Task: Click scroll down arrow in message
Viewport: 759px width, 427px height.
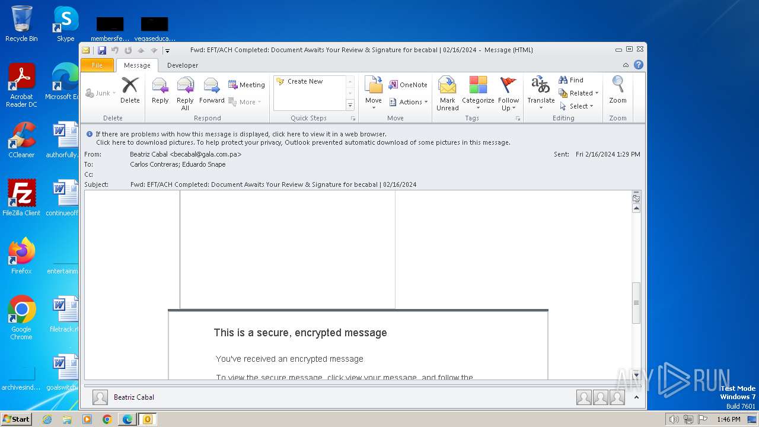Action: coord(636,375)
